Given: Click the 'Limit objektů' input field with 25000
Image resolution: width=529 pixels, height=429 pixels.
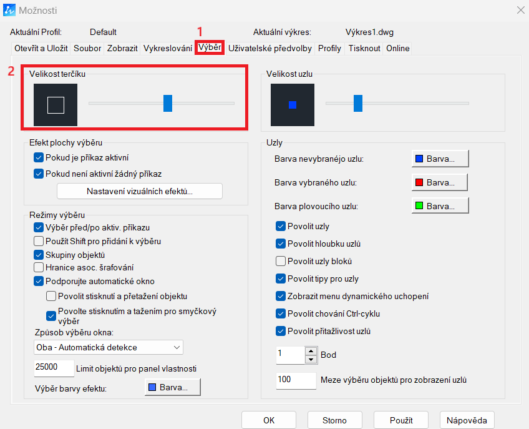Looking at the screenshot, I should (54, 367).
